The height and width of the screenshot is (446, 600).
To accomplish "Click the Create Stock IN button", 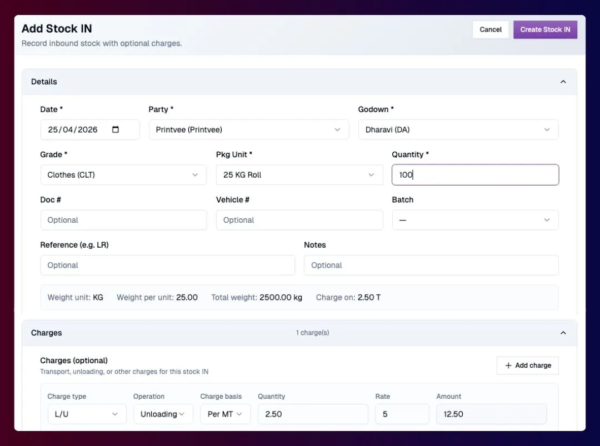I will point(545,29).
